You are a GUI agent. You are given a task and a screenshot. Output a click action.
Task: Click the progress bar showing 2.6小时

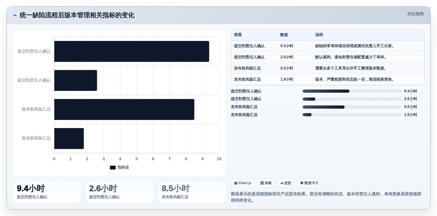point(352,99)
